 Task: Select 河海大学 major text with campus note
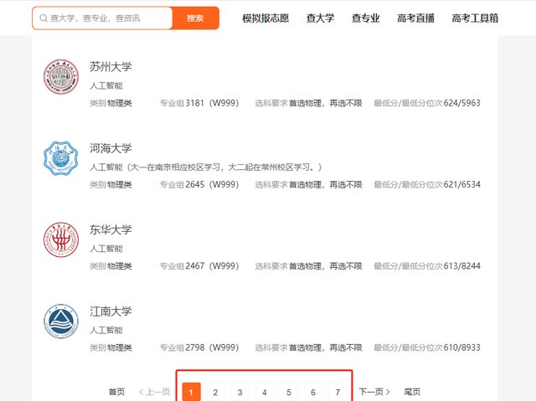(206, 167)
